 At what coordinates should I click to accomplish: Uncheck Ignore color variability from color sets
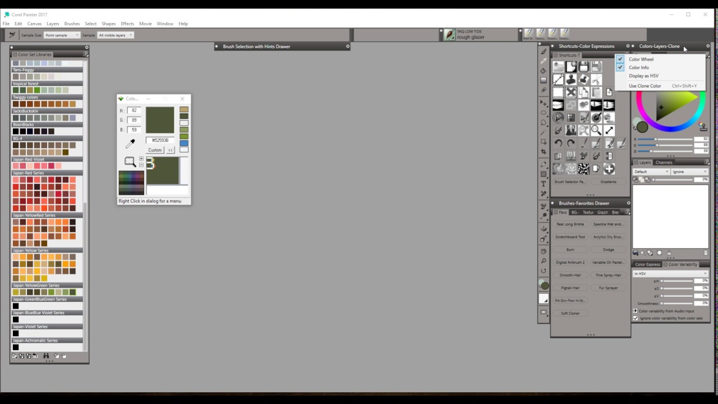636,318
